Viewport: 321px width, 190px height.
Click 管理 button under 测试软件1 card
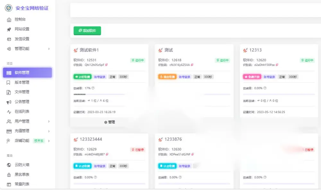point(109,122)
